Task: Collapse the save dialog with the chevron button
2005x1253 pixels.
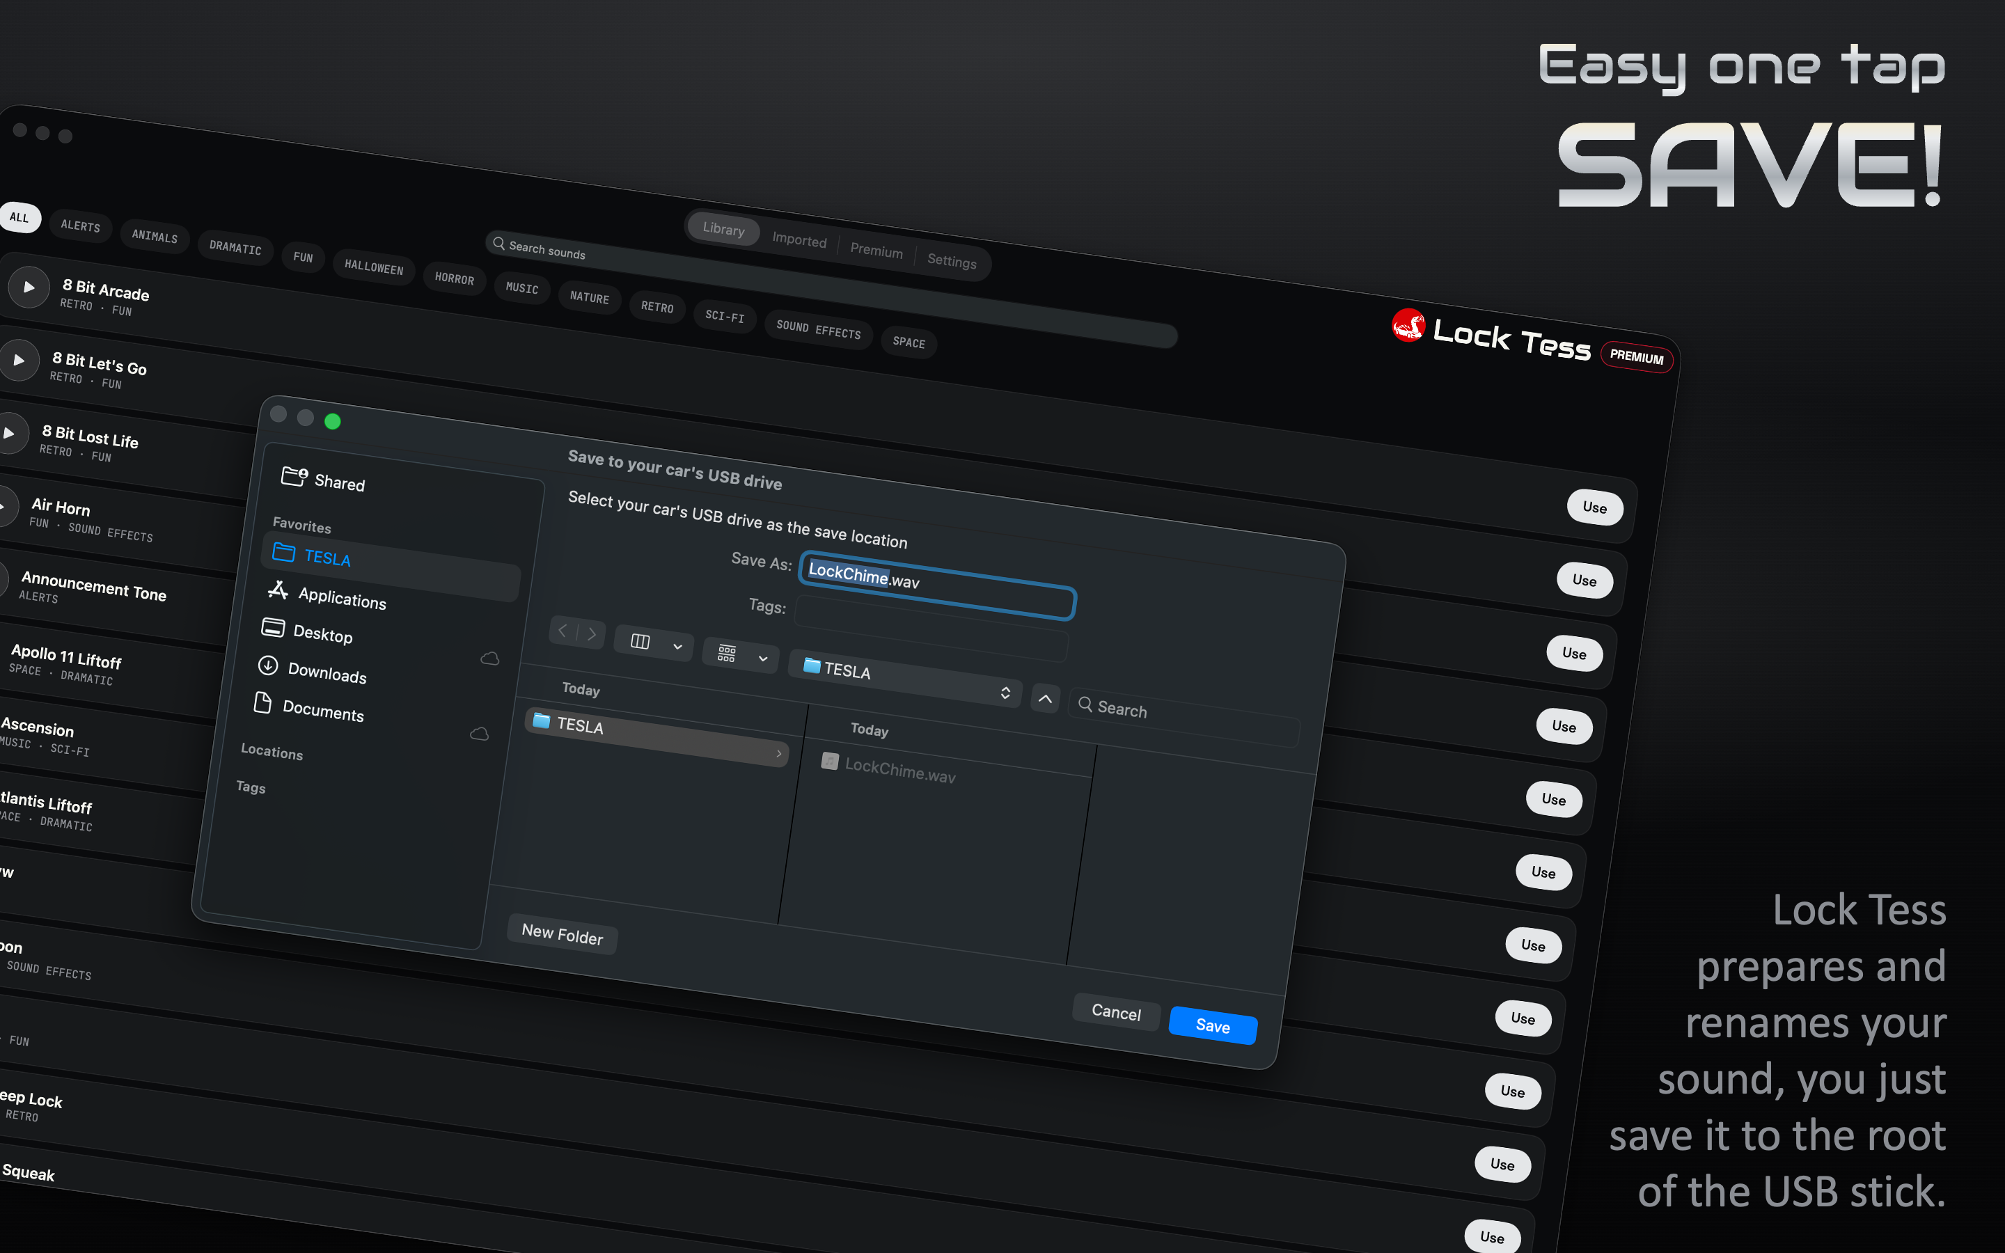Action: point(1046,699)
